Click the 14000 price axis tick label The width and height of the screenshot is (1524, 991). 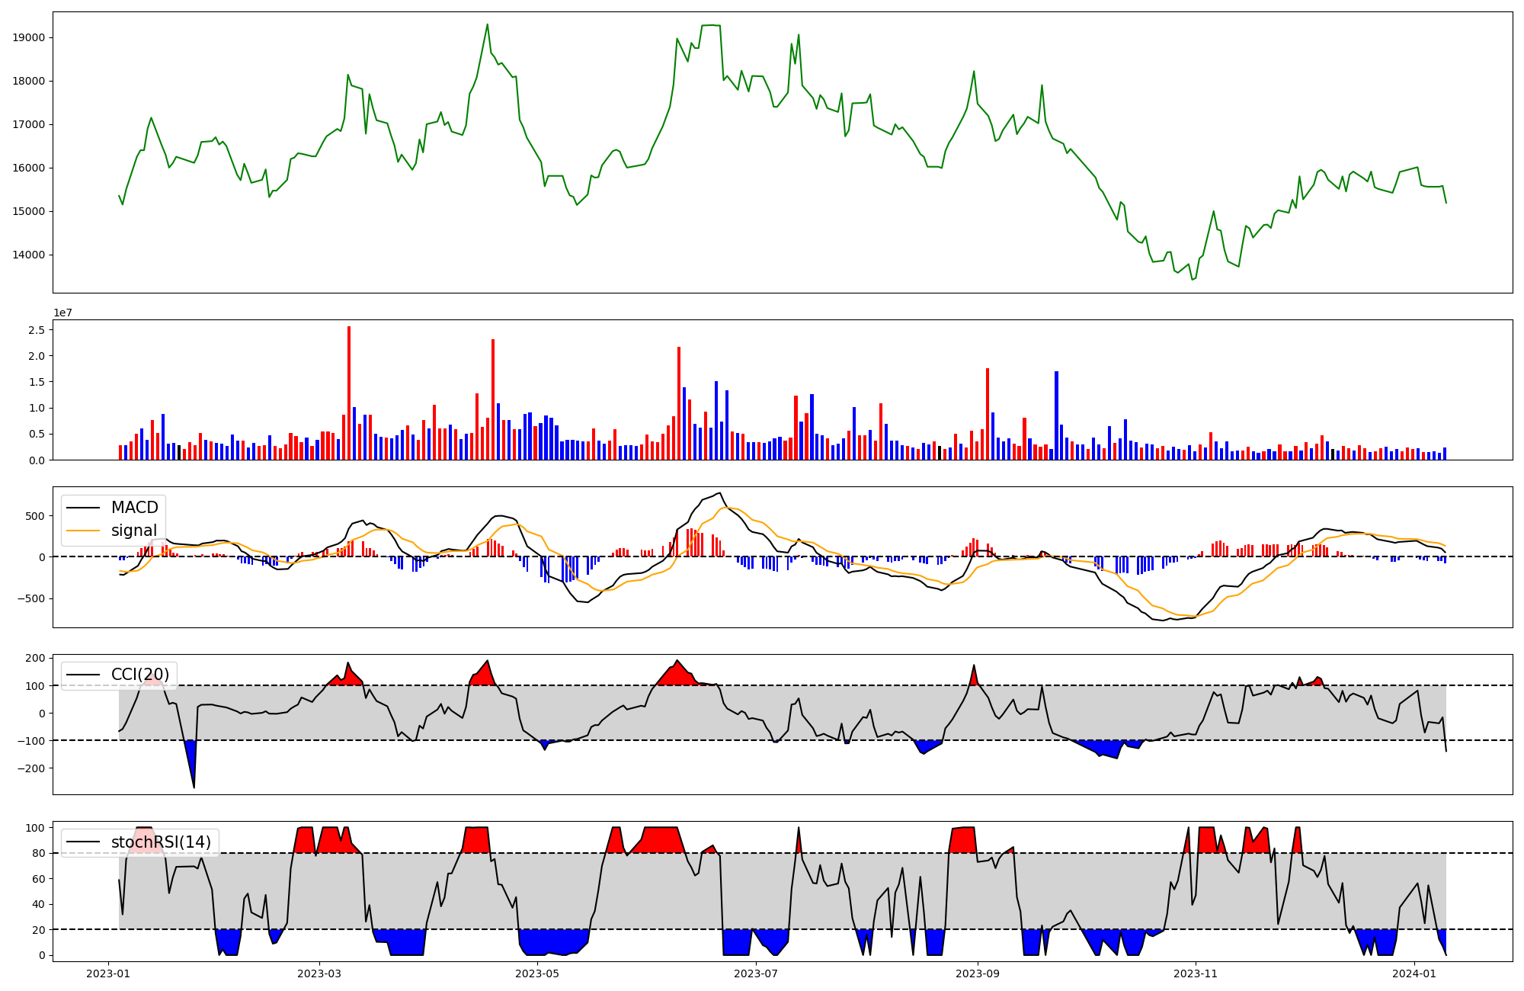[x=29, y=255]
